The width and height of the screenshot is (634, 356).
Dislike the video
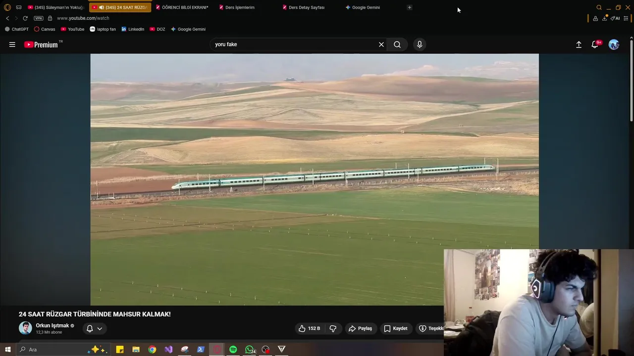point(333,328)
